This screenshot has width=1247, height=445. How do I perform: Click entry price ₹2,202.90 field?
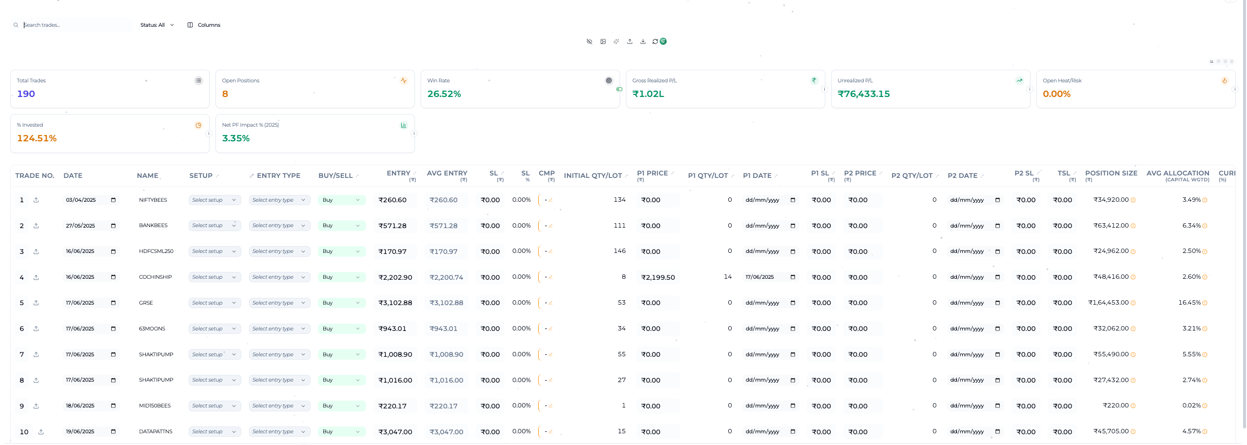(395, 277)
